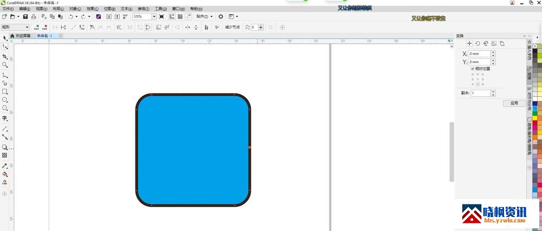Print the document using the printer icon
The image size is (542, 231).
click(34, 17)
